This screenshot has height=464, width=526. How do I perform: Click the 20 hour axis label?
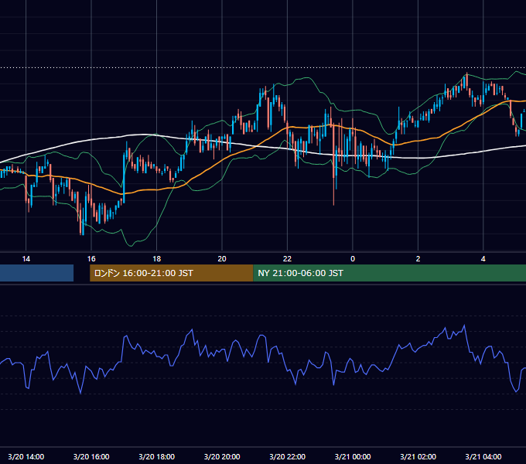pos(222,259)
